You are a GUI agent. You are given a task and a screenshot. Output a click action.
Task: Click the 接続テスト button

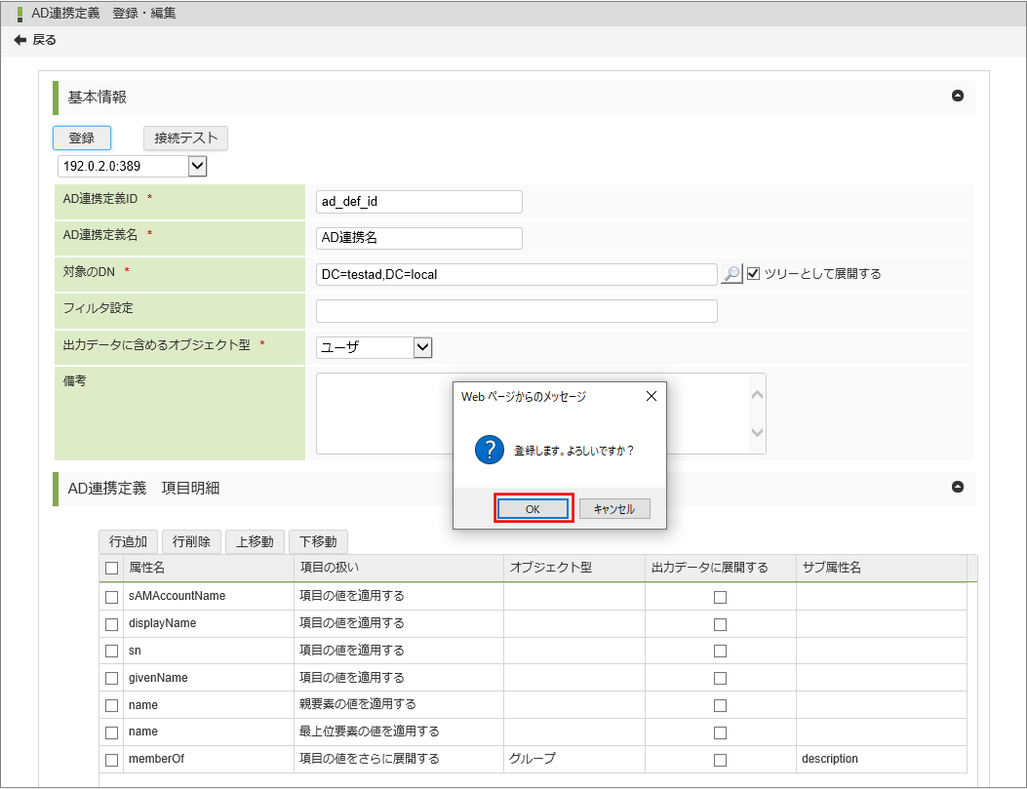[185, 138]
